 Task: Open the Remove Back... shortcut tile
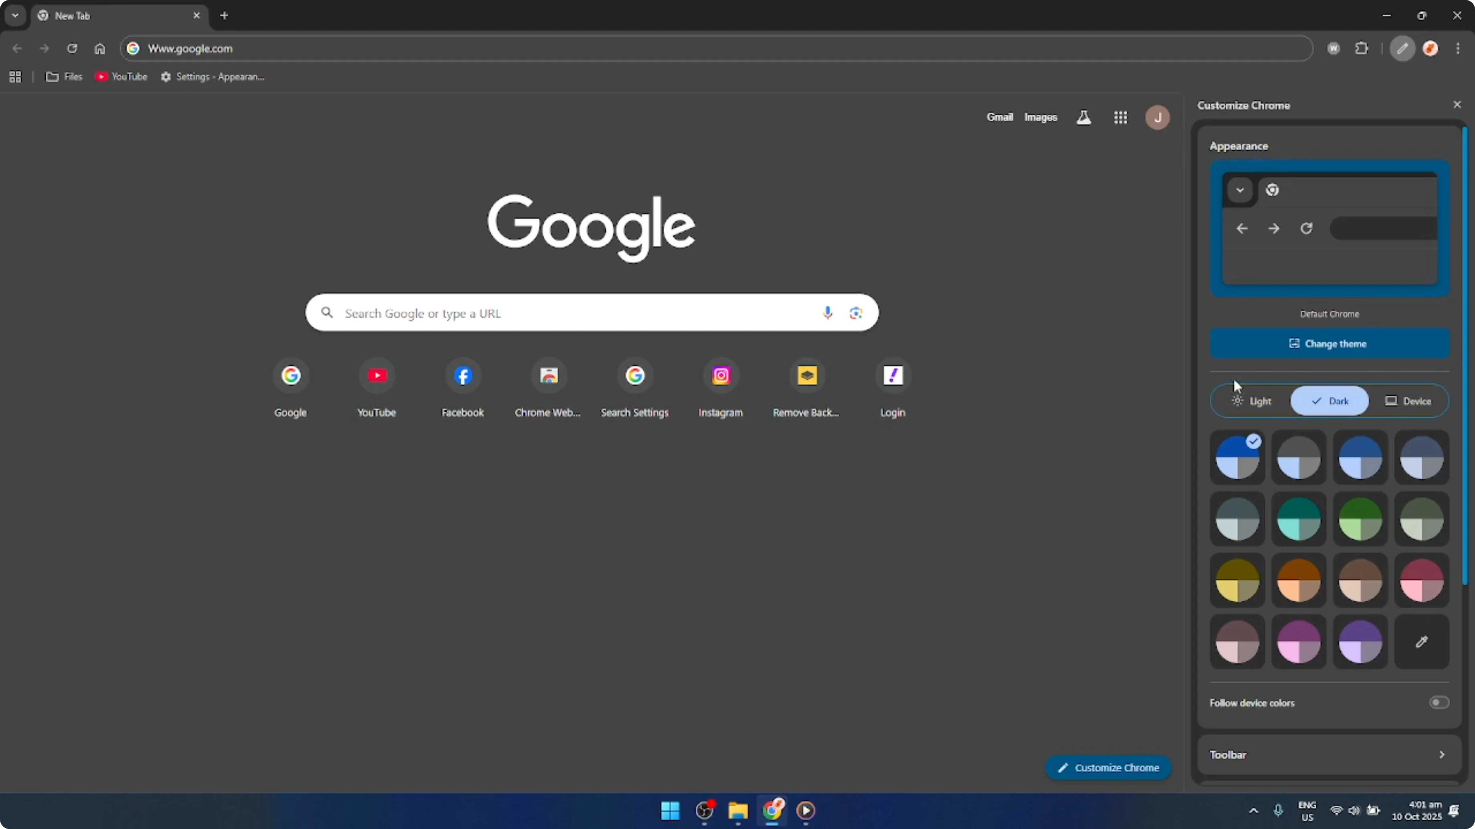tap(807, 388)
